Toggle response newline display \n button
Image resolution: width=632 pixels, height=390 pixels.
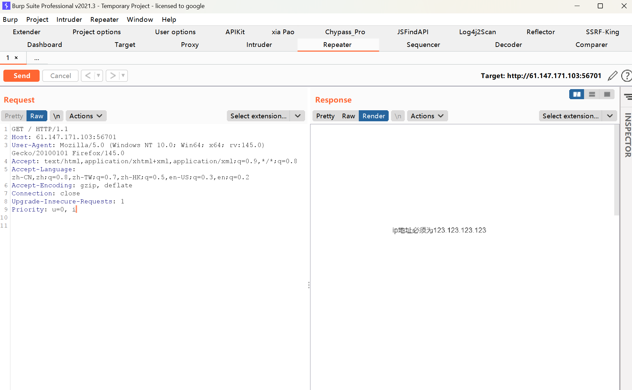pos(398,116)
